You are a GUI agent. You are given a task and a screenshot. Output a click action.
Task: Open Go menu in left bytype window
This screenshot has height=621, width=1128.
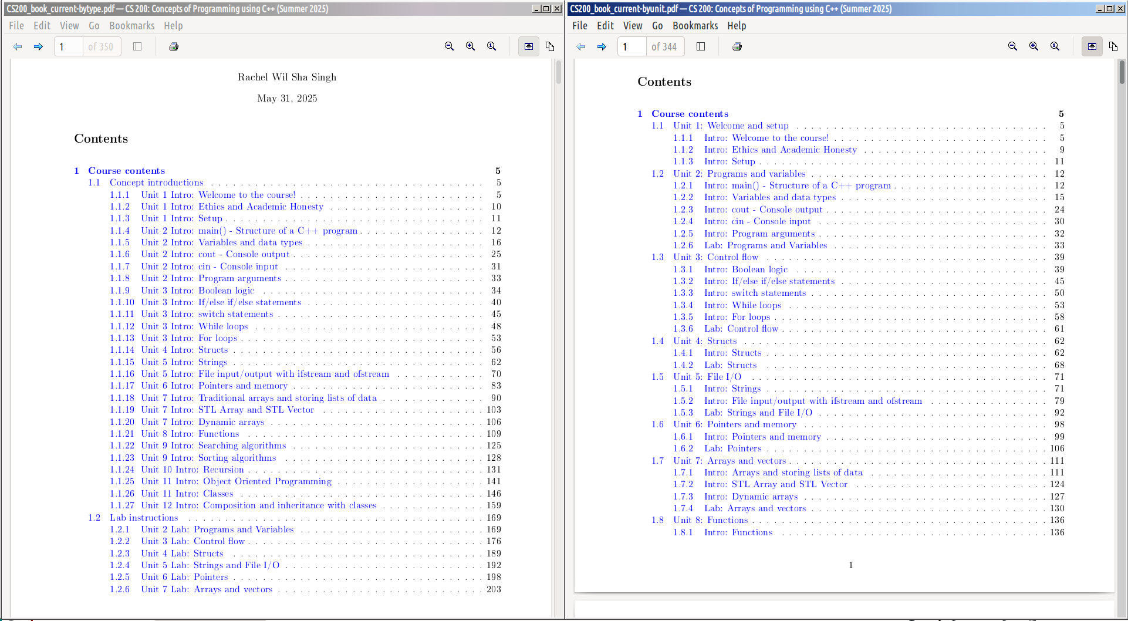click(x=94, y=26)
